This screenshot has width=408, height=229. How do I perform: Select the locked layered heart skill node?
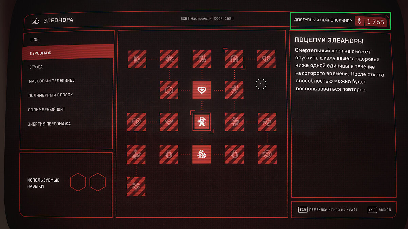(x=169, y=122)
